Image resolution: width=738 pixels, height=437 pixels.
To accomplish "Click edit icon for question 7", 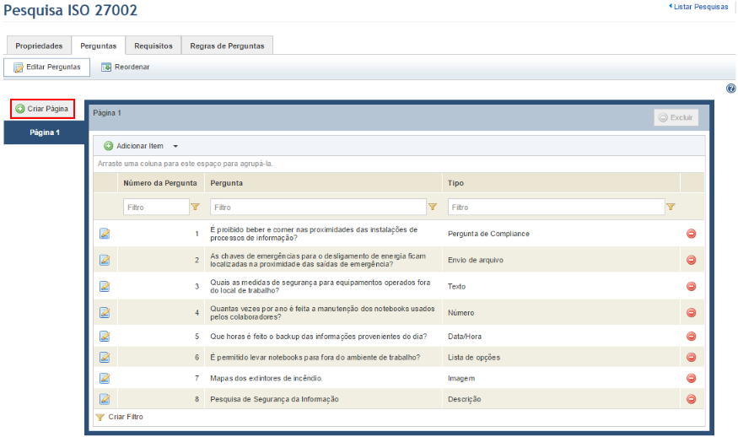I will click(x=105, y=378).
